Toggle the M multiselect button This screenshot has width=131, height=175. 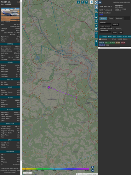coord(96,29)
